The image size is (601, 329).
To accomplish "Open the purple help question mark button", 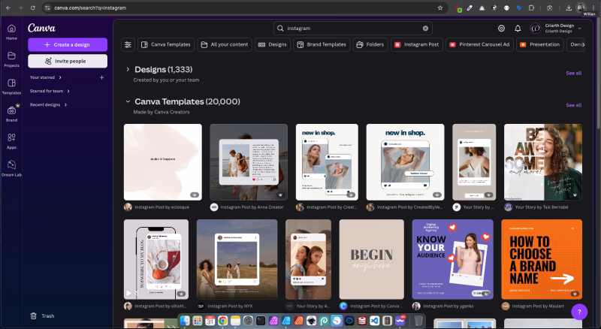I will (x=579, y=312).
